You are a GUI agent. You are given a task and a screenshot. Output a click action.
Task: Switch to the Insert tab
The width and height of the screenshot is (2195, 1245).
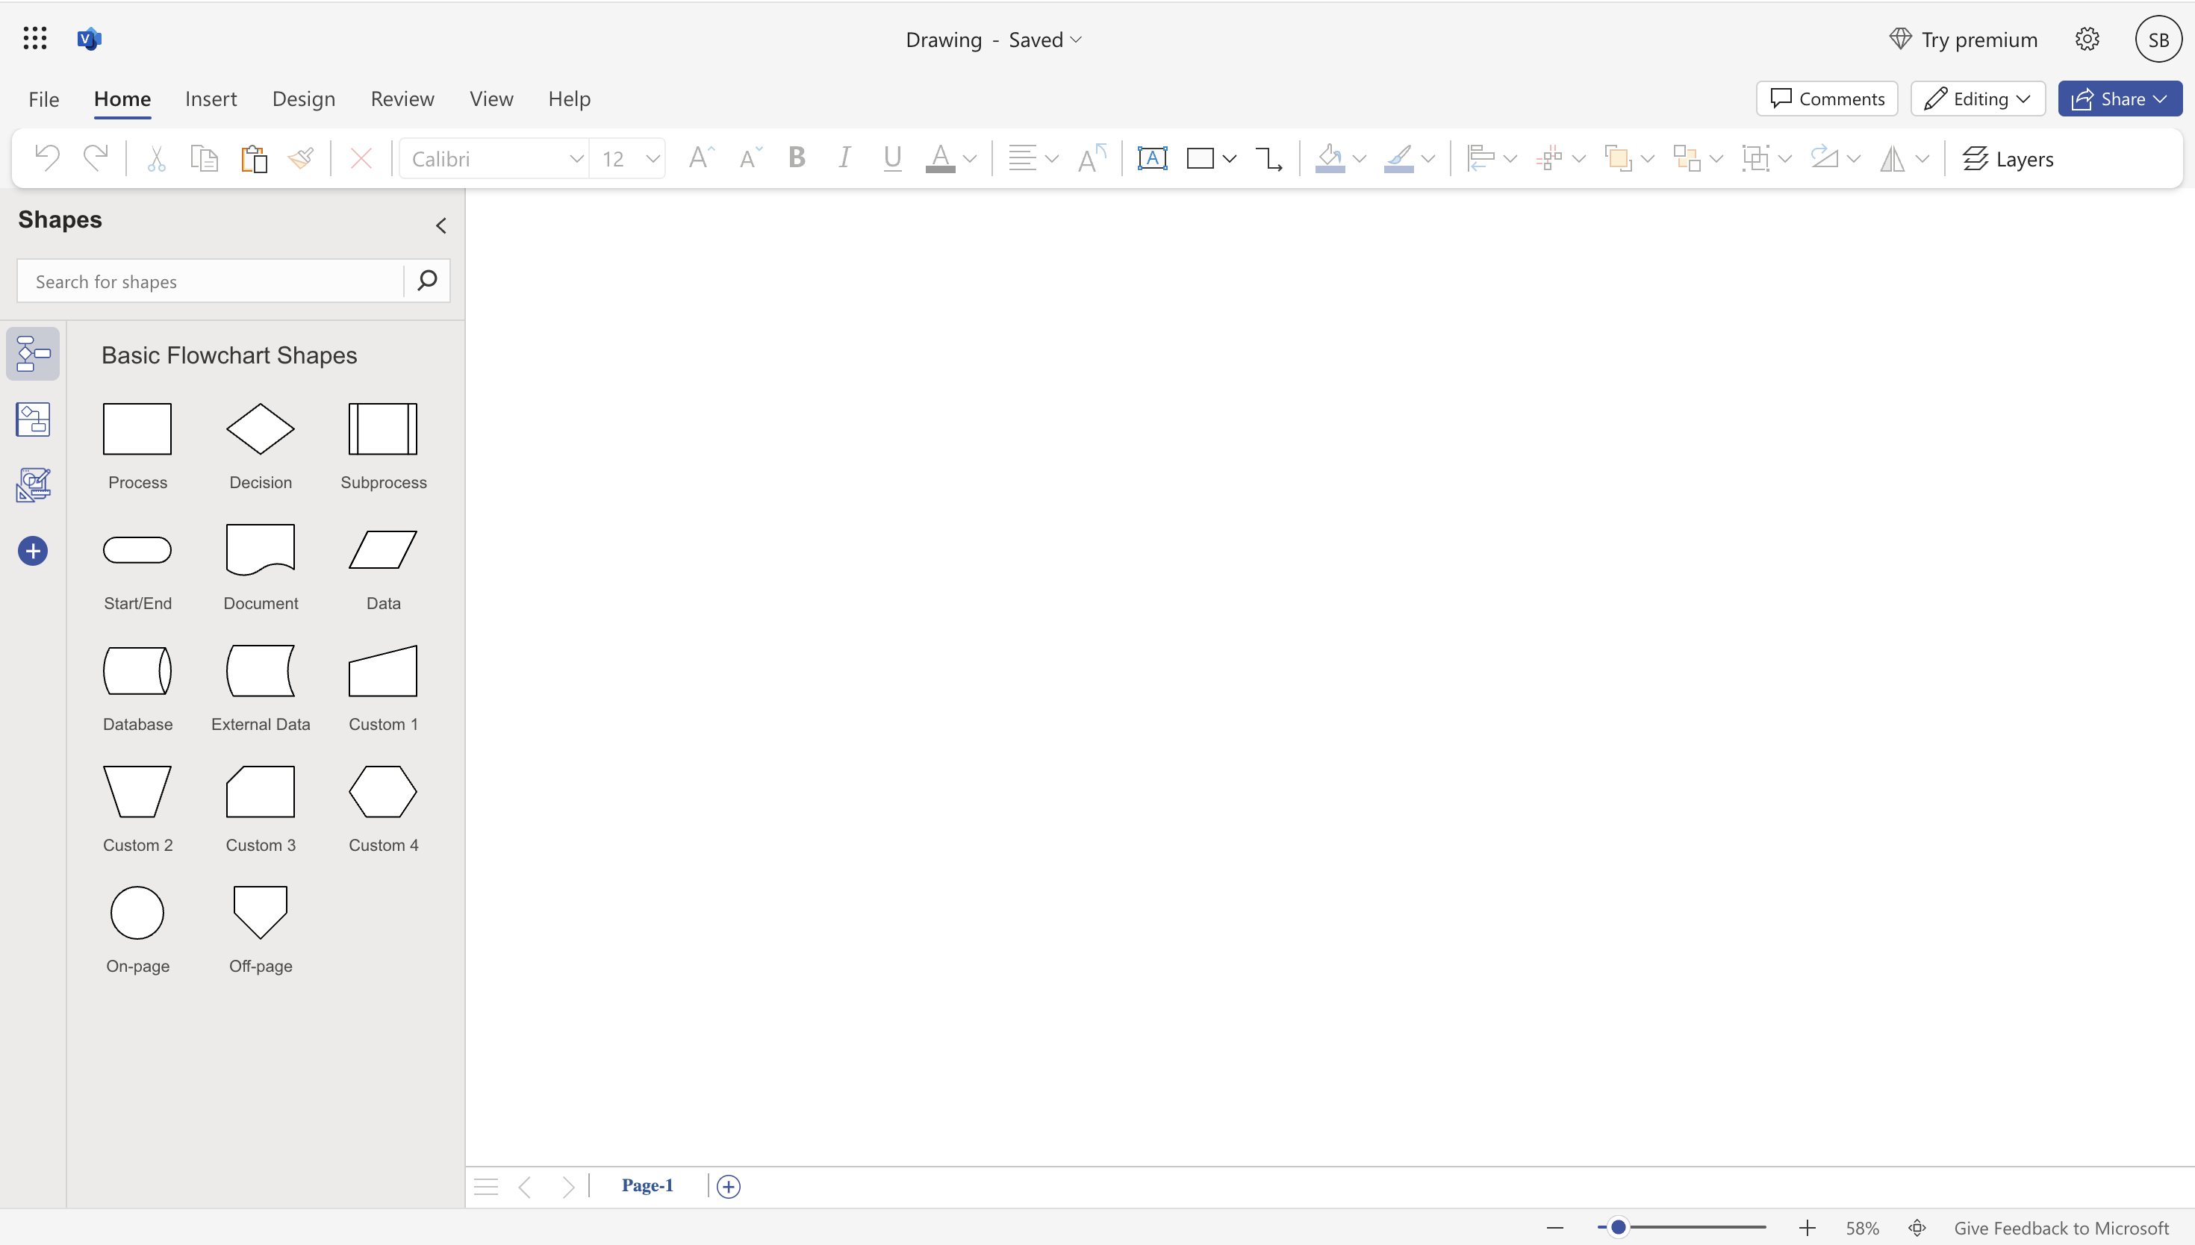211,99
